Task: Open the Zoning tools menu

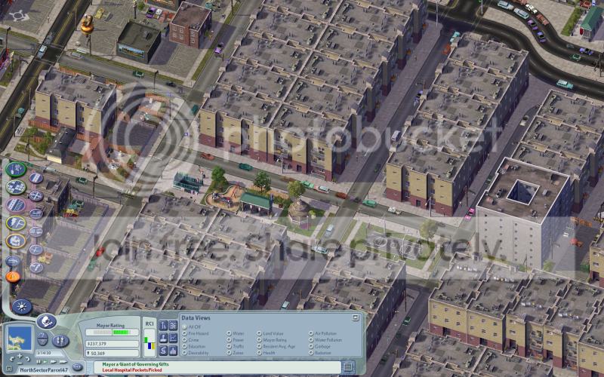Action: coord(16,187)
